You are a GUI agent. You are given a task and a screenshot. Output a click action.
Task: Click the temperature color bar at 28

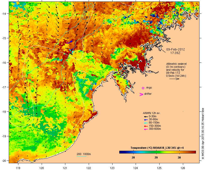point(133,152)
